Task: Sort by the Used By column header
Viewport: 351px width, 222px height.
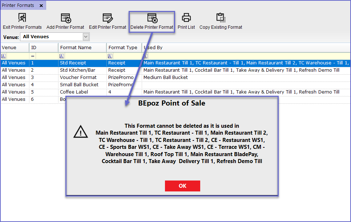Action: coord(153,48)
